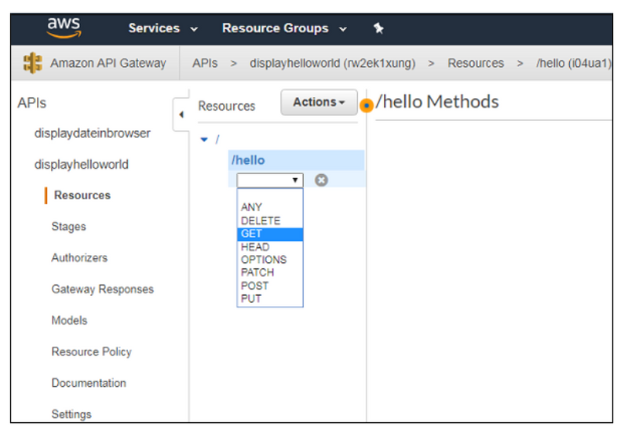Screen dimensions: 628x437
Task: Select the /hello resource
Action: point(248,160)
